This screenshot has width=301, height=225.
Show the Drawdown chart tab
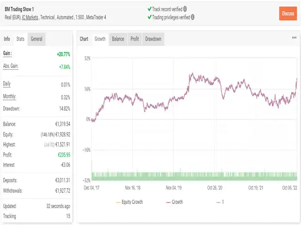153,39
